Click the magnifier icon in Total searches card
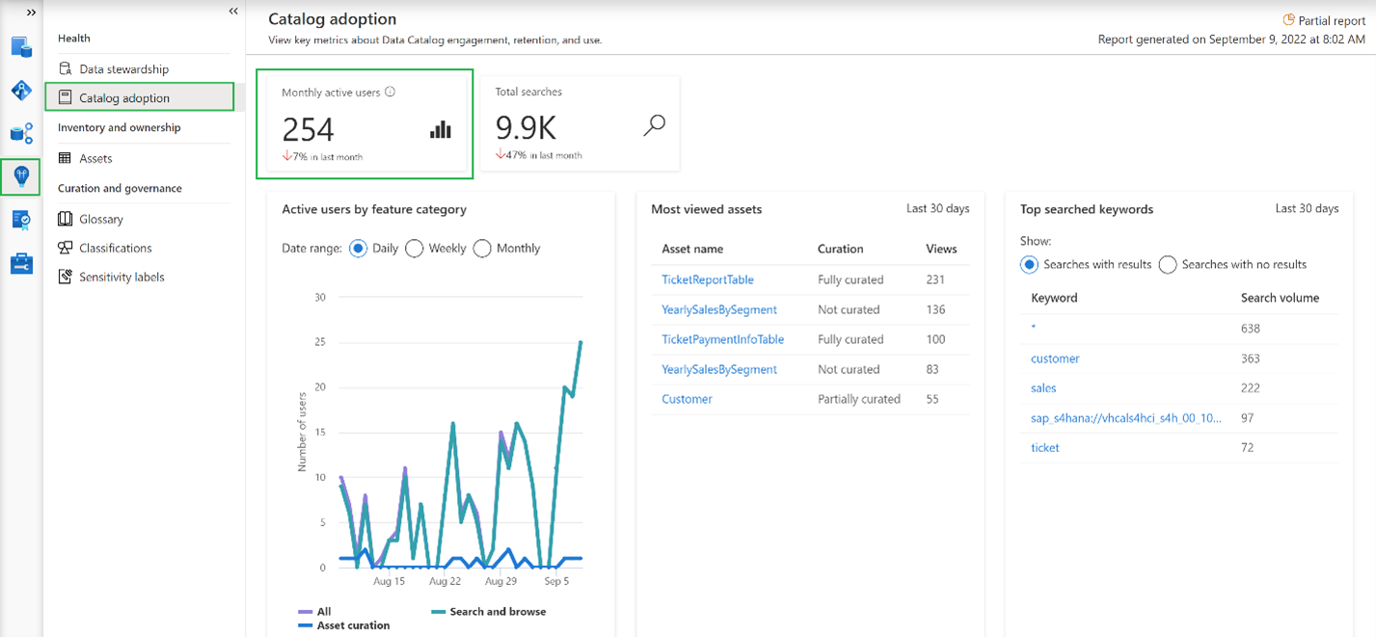This screenshot has width=1376, height=637. (x=655, y=126)
